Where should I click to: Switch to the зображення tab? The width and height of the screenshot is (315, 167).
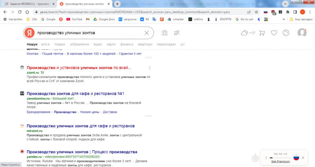pos(79,44)
